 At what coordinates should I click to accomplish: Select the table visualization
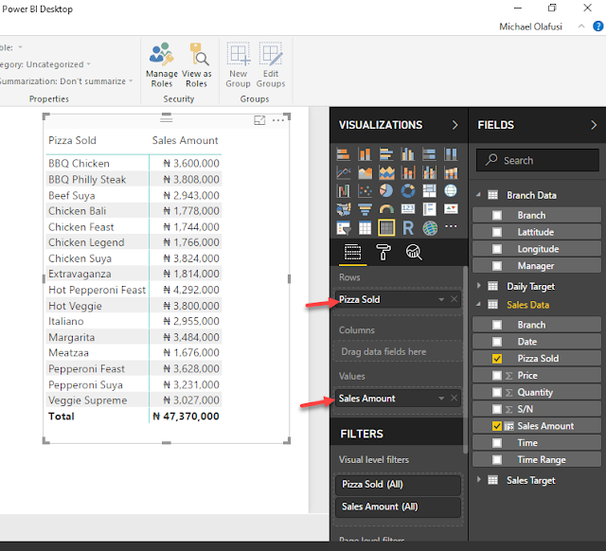click(365, 227)
